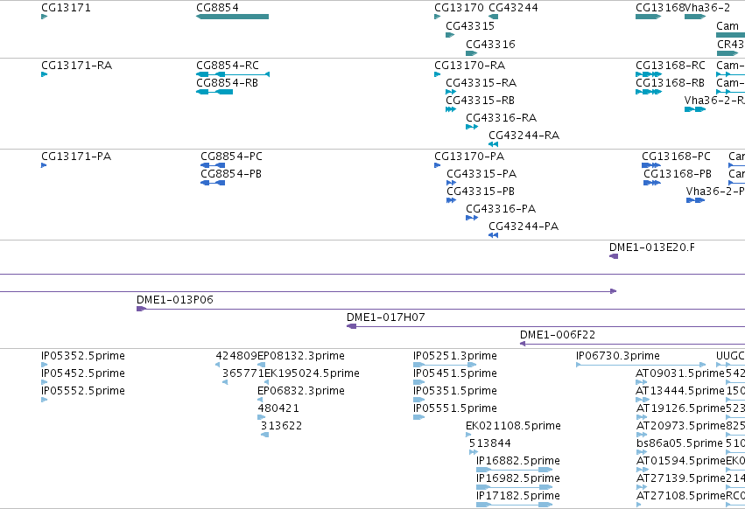Select transcript CG8854-RB label
Viewport: 745px width, 509px height.
(x=227, y=82)
